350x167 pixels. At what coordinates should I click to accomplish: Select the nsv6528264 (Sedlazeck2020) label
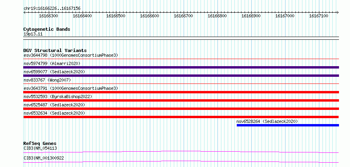point(267,121)
